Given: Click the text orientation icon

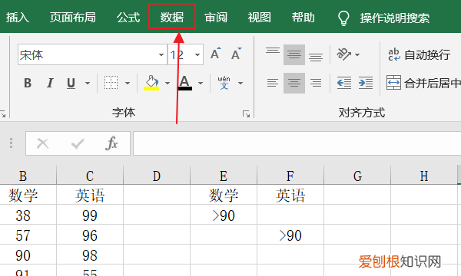Looking at the screenshot, I should pos(343,54).
